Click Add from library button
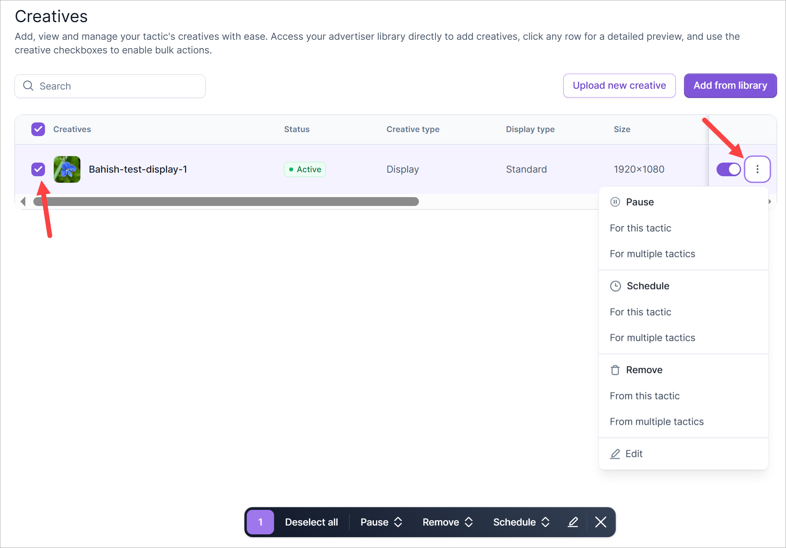Screen dimensions: 786x548 coord(730,86)
